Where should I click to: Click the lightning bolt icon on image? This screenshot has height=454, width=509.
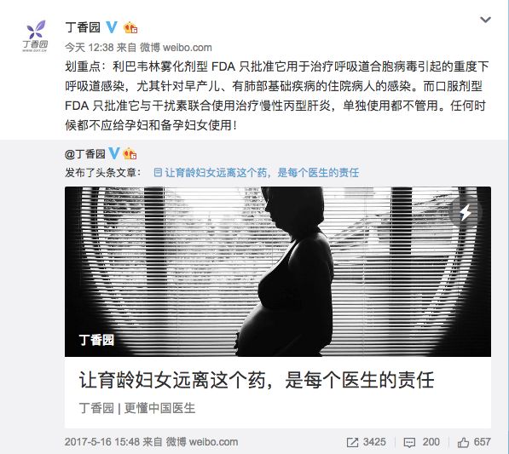tap(466, 212)
